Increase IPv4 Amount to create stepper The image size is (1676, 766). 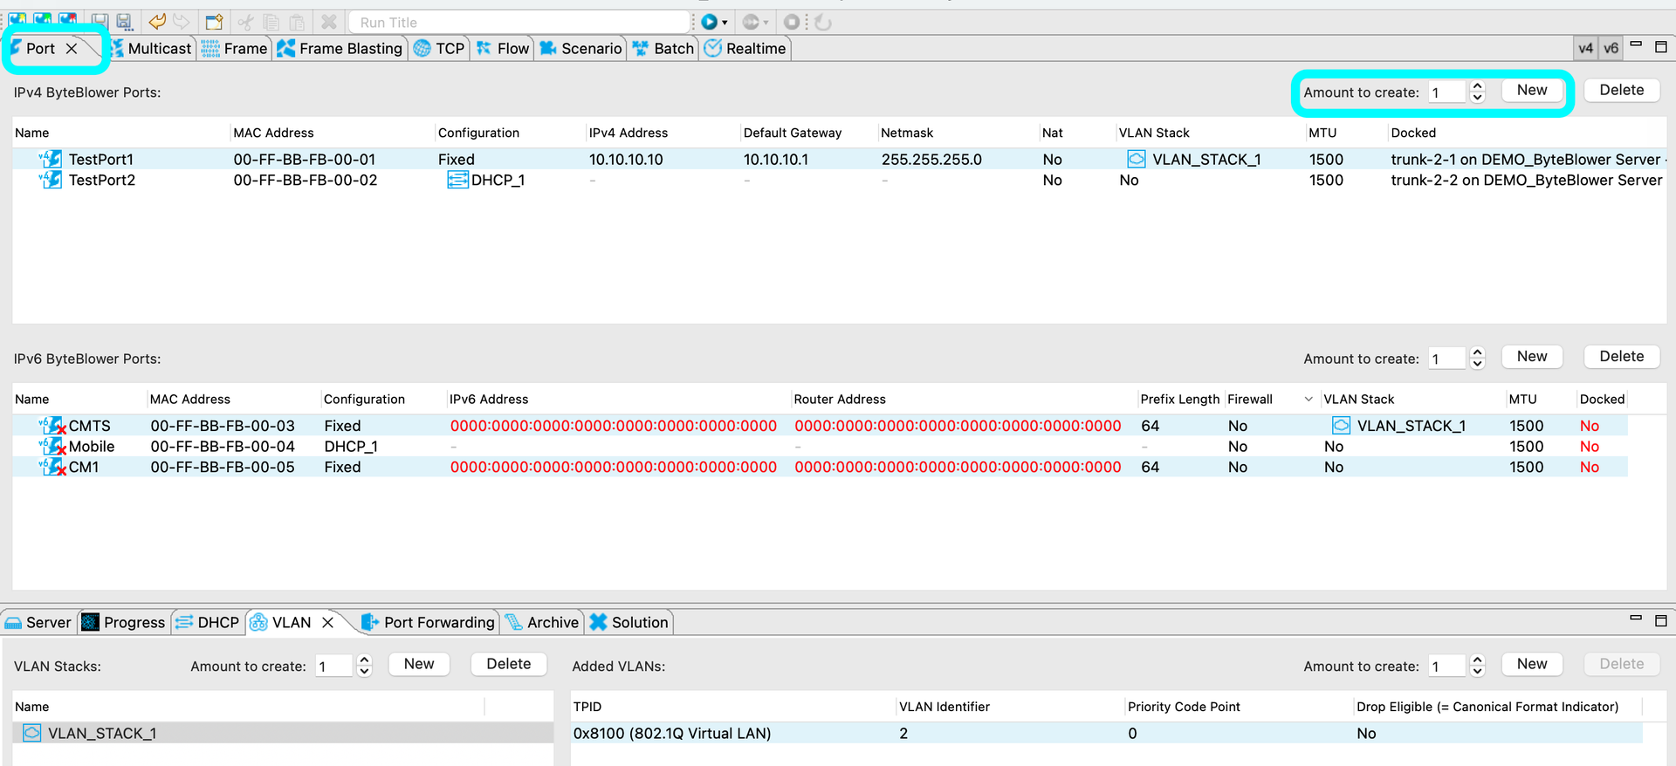click(x=1477, y=86)
